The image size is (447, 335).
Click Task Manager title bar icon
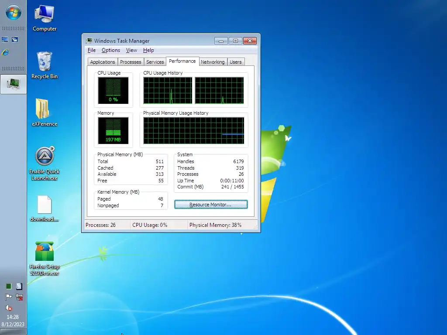click(89, 41)
